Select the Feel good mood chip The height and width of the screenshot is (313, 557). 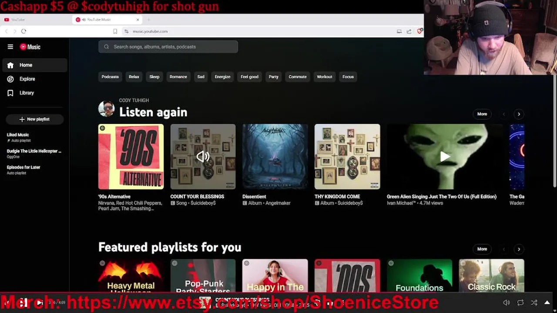(249, 77)
